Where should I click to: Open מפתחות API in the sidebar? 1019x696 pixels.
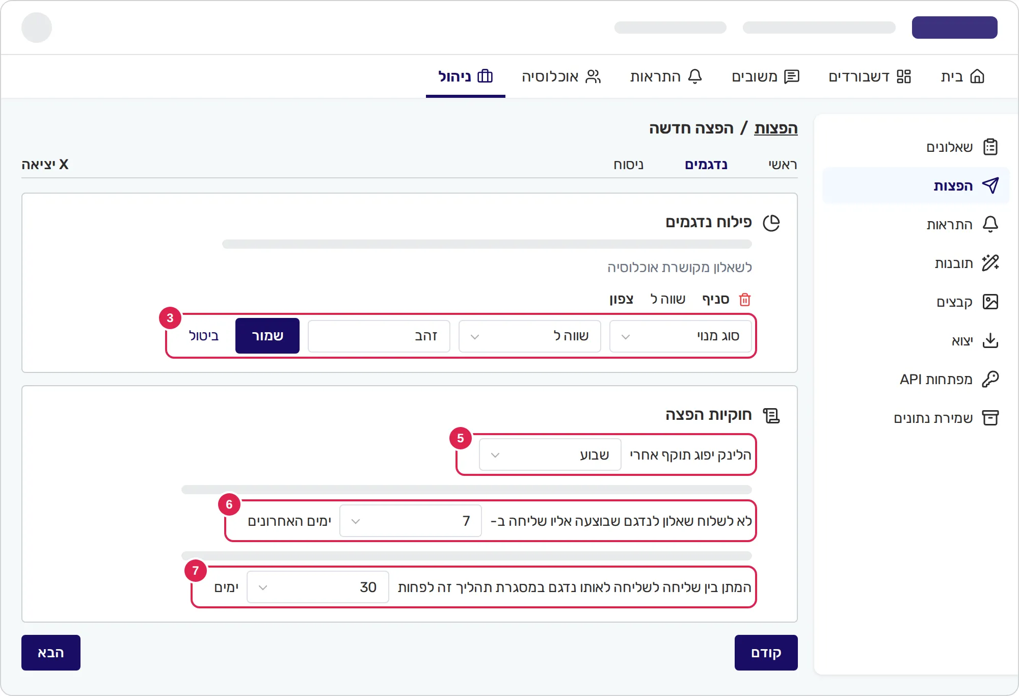point(916,379)
